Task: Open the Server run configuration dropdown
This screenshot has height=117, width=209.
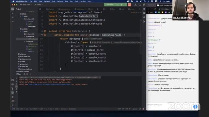Action: click(x=111, y=5)
